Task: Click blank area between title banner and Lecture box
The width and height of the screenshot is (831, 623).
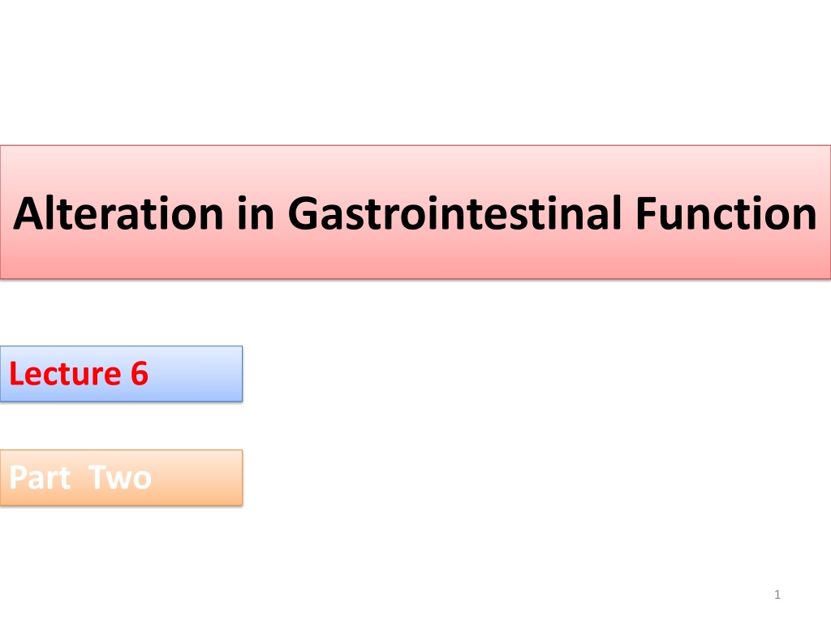Action: pos(415,312)
